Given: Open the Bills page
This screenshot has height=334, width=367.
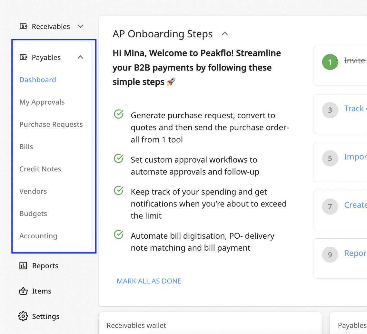Looking at the screenshot, I should point(26,147).
